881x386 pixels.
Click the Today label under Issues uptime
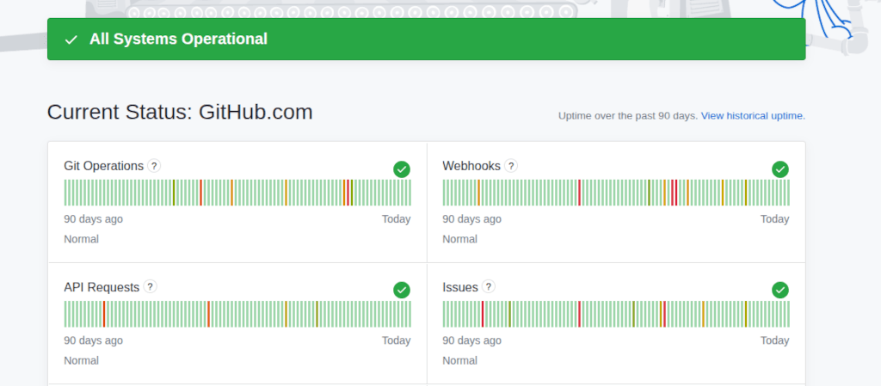774,340
